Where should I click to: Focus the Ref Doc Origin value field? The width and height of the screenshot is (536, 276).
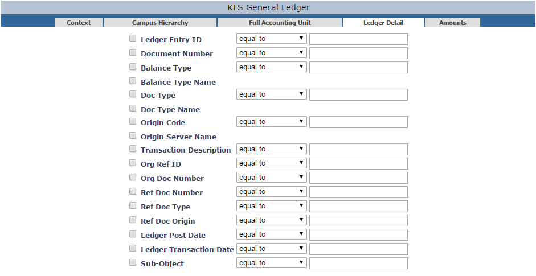pyautogui.click(x=359, y=221)
